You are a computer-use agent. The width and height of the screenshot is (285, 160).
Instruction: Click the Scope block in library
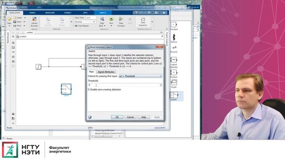[174, 83]
